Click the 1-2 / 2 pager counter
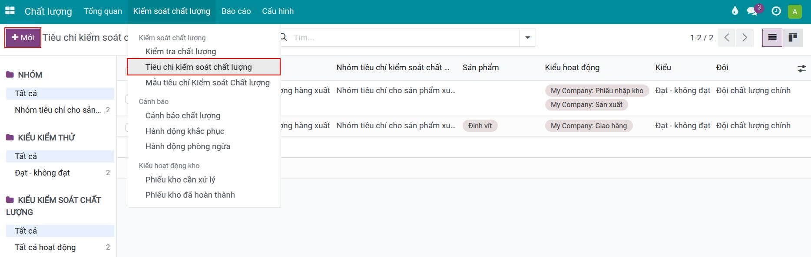 tap(702, 38)
